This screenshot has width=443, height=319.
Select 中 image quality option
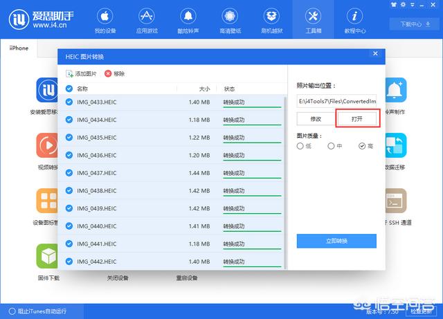tap(331, 146)
